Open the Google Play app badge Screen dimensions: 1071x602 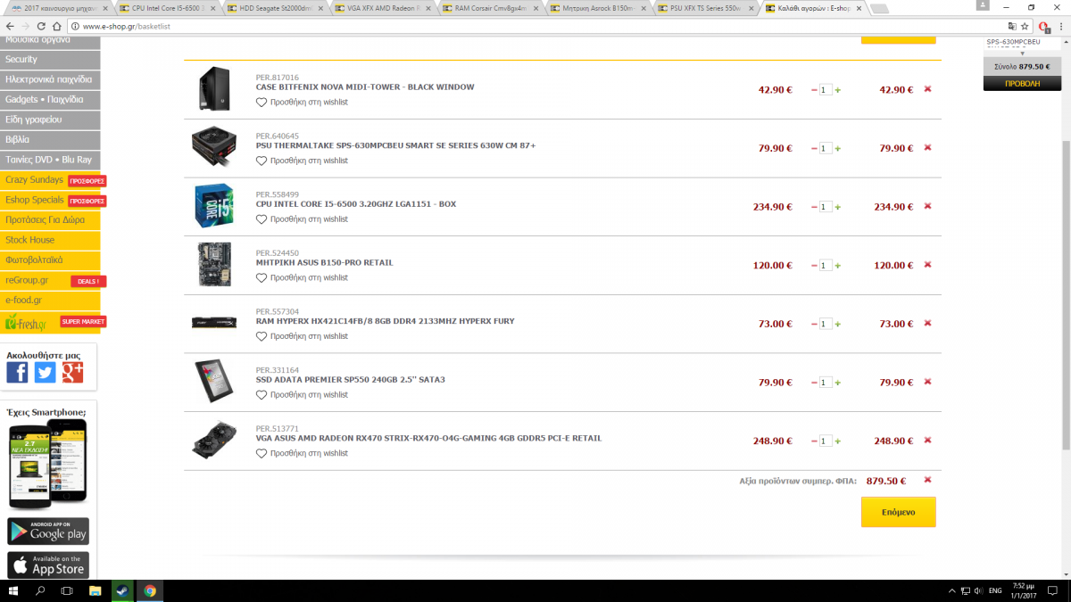click(48, 531)
